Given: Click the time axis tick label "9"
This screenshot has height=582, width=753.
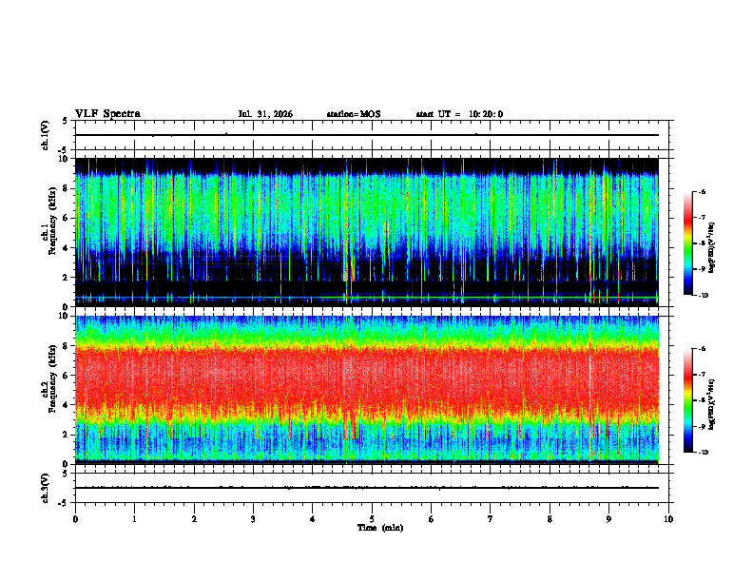Looking at the screenshot, I should (608, 519).
